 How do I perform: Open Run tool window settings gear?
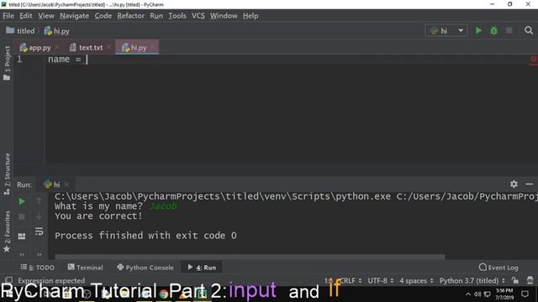pos(514,184)
